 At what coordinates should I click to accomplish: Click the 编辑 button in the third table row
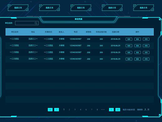click(129, 53)
